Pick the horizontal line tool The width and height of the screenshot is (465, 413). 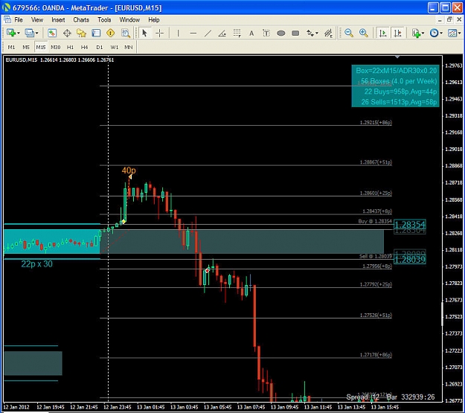193,33
